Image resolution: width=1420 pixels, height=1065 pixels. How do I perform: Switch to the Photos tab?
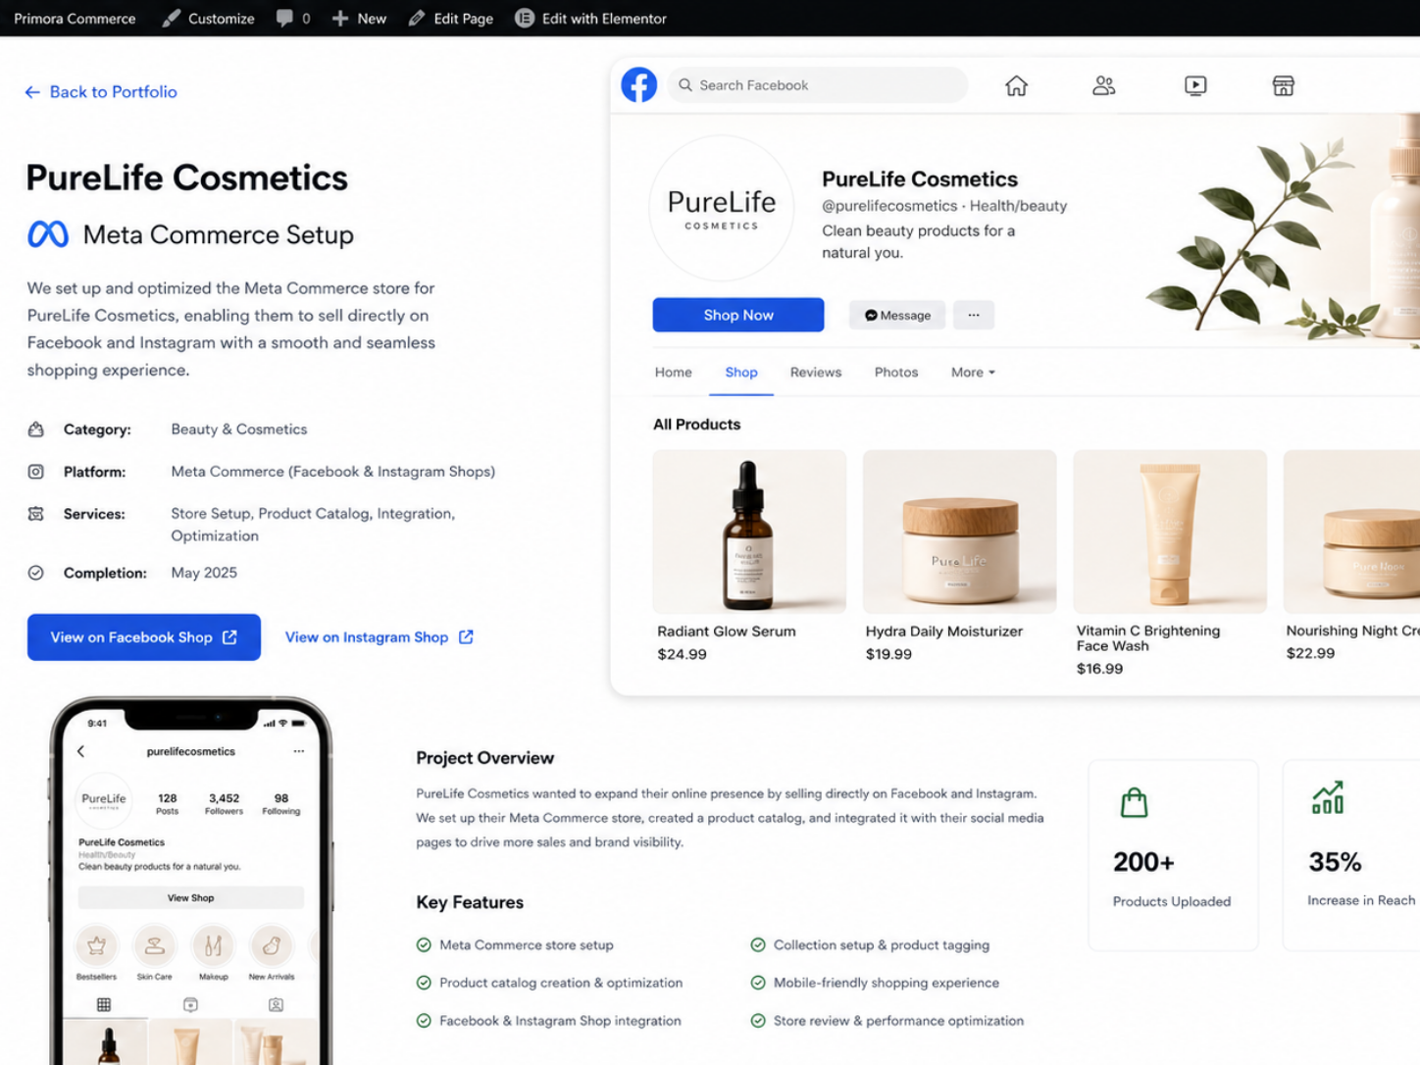tap(896, 373)
